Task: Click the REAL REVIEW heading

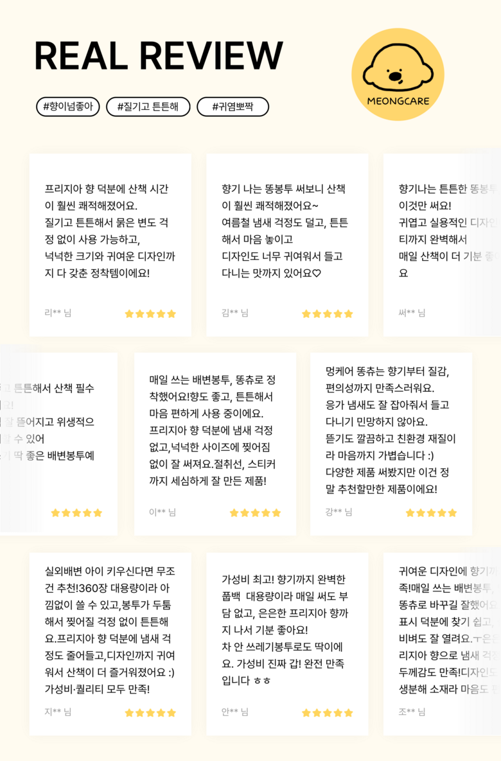Action: coord(159,56)
